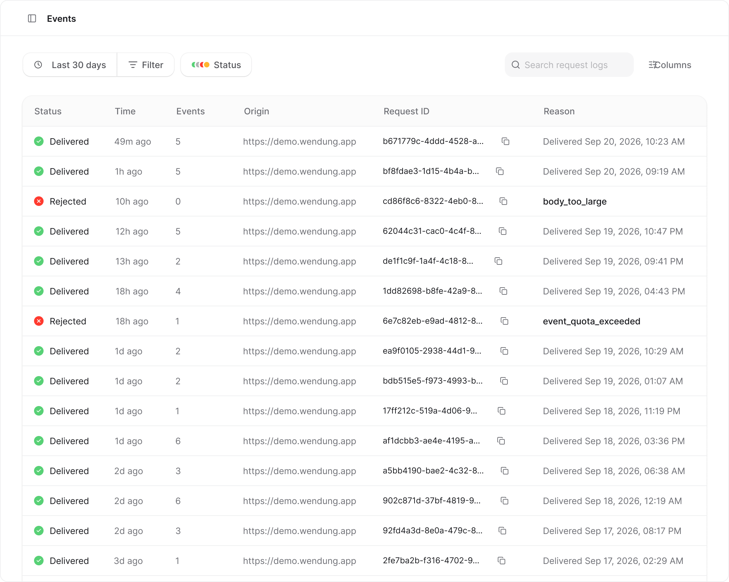This screenshot has height=582, width=729.
Task: Sort by the Origin column header
Action: 257,111
